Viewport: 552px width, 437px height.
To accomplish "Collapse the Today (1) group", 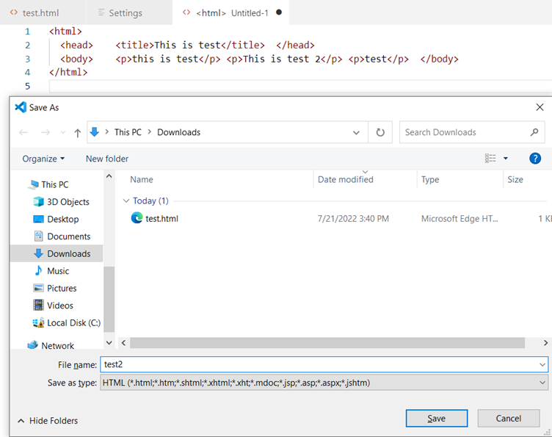I will [126, 201].
